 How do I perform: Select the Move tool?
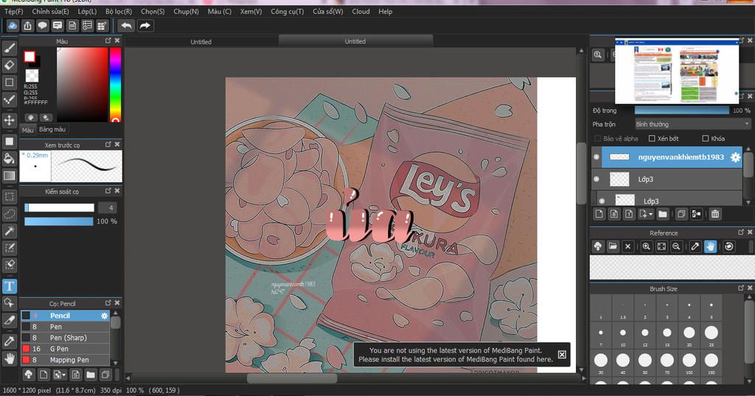click(x=10, y=120)
